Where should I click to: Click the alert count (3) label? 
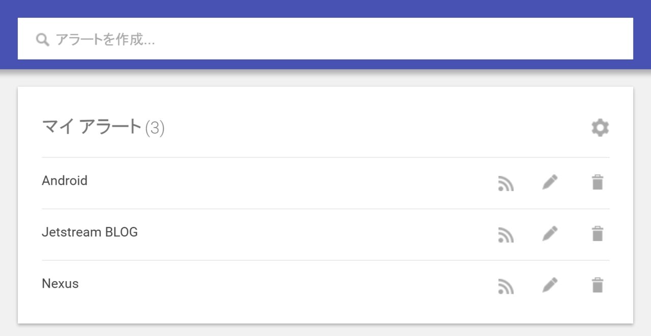[x=155, y=128]
